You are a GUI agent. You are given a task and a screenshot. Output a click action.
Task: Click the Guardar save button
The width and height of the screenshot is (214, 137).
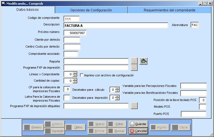click(x=138, y=124)
